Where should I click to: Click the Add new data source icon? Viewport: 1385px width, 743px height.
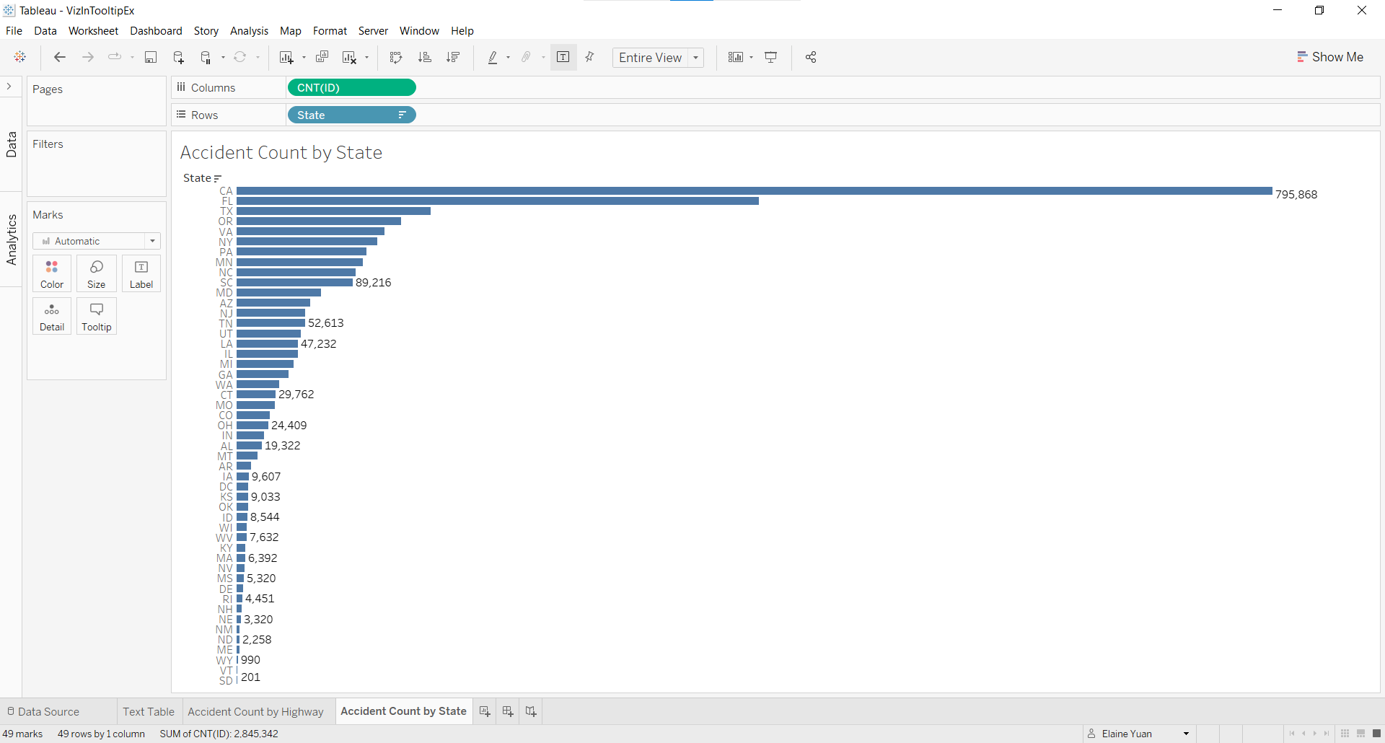click(178, 58)
